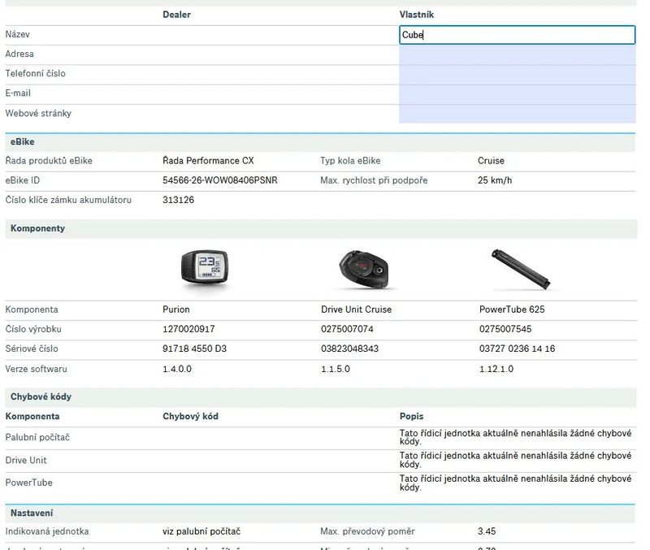The image size is (650, 550).
Task: Focus the owner Webové stránky field
Action: (x=517, y=114)
